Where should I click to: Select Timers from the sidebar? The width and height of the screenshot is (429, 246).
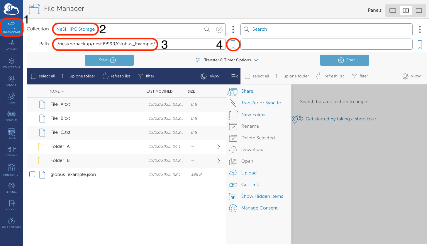click(x=11, y=134)
